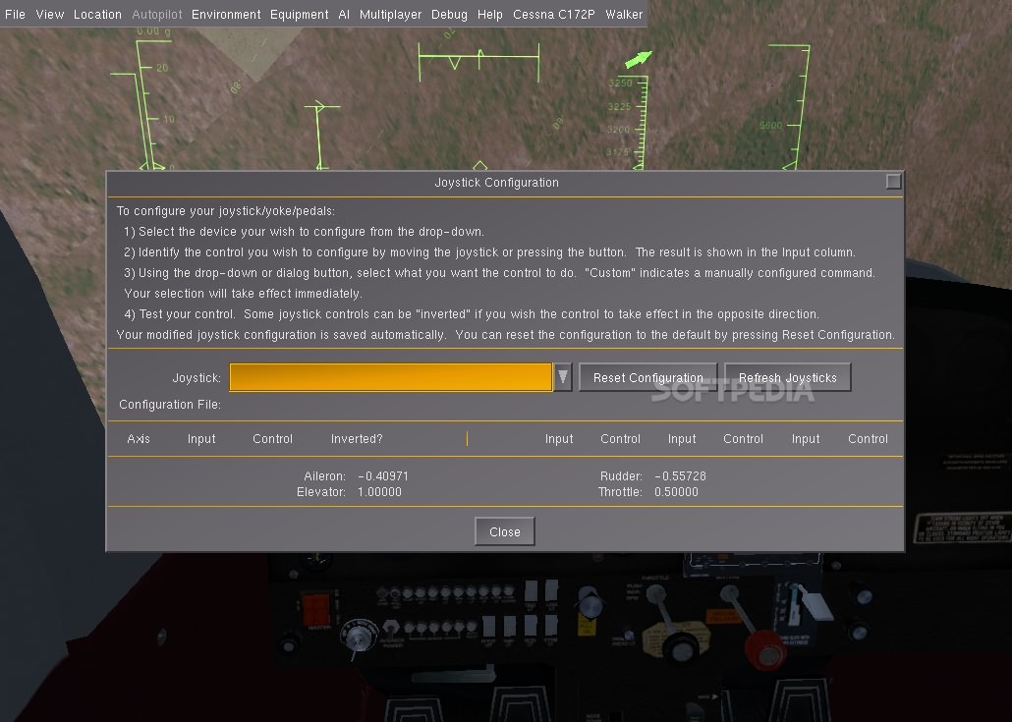Click the orange Joystick selection field
The width and height of the screenshot is (1012, 722).
coord(391,377)
